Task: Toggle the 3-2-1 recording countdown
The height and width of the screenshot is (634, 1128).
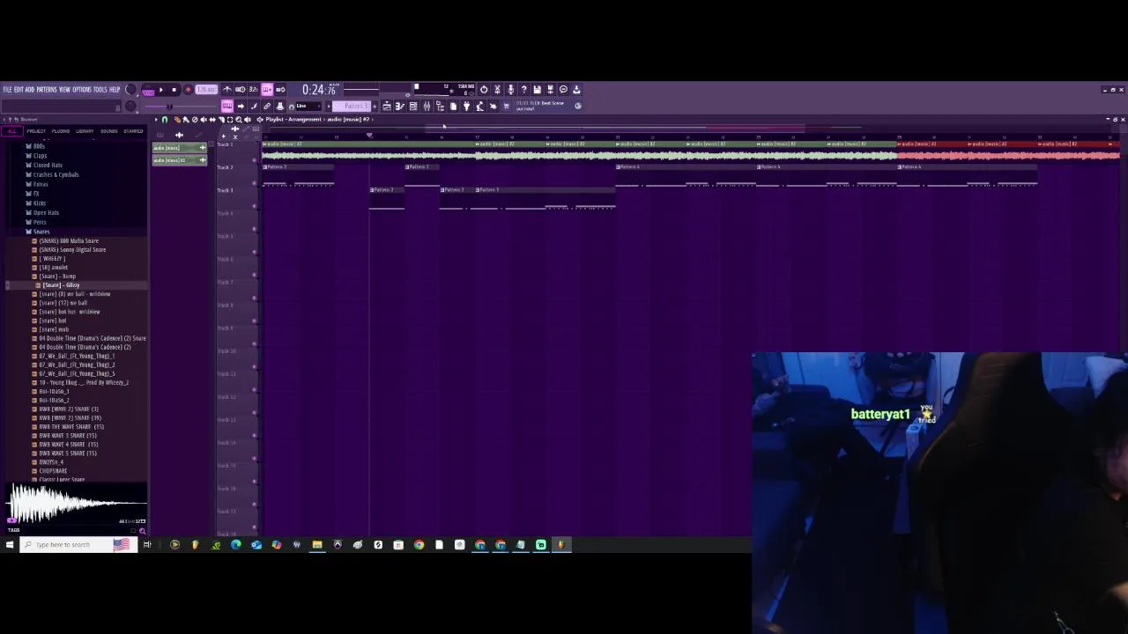Action: pyautogui.click(x=253, y=89)
